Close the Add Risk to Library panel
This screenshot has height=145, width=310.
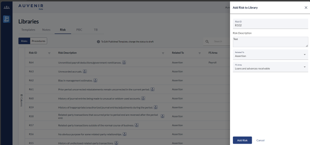306,8
